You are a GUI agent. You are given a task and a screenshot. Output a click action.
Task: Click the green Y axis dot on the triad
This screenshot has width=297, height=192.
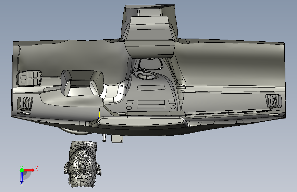(22, 170)
